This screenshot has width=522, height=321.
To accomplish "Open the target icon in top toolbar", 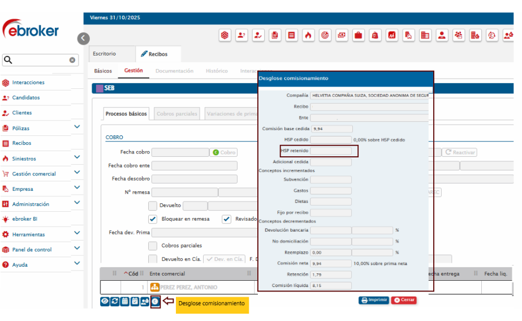I will tap(325, 35).
